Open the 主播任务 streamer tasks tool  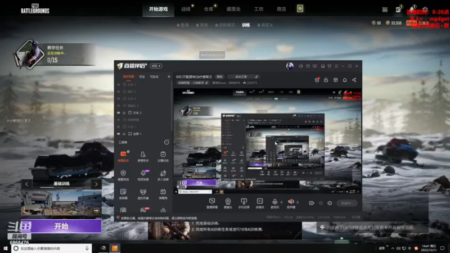pyautogui.click(x=163, y=156)
